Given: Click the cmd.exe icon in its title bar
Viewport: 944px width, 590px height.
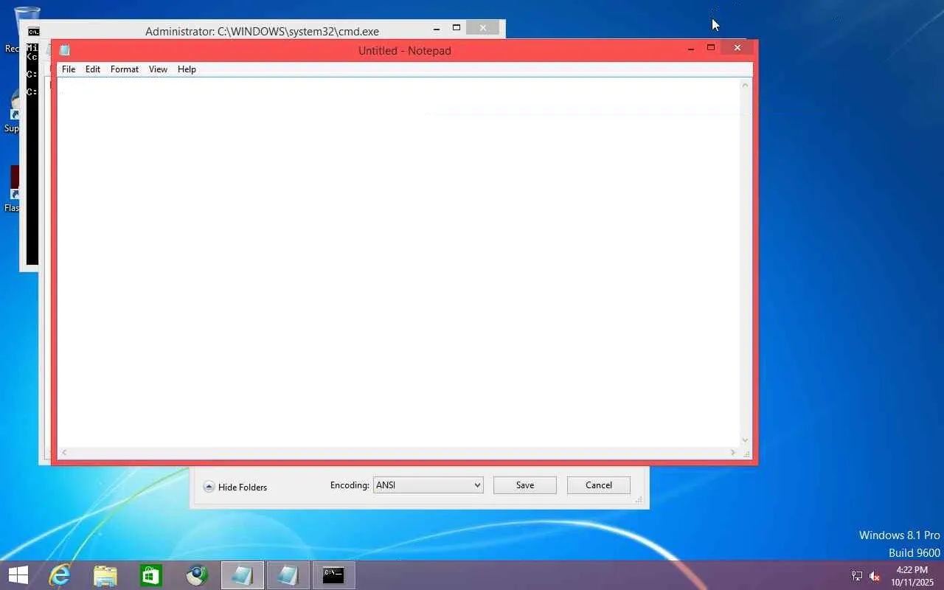Looking at the screenshot, I should click(33, 32).
